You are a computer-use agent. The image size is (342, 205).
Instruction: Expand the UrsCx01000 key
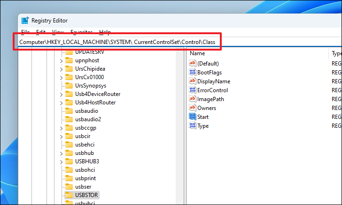click(x=61, y=78)
